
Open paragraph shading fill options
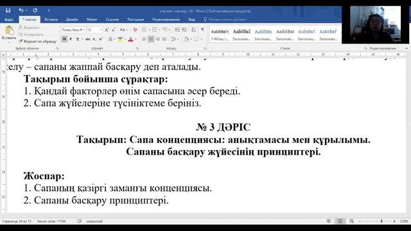tap(186, 39)
